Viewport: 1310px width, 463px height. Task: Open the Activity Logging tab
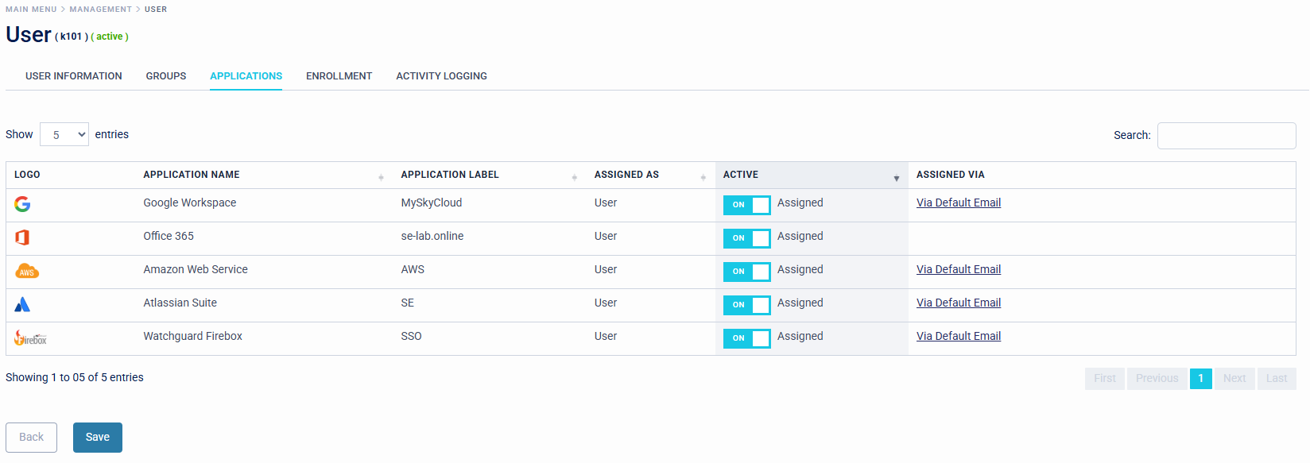(441, 76)
